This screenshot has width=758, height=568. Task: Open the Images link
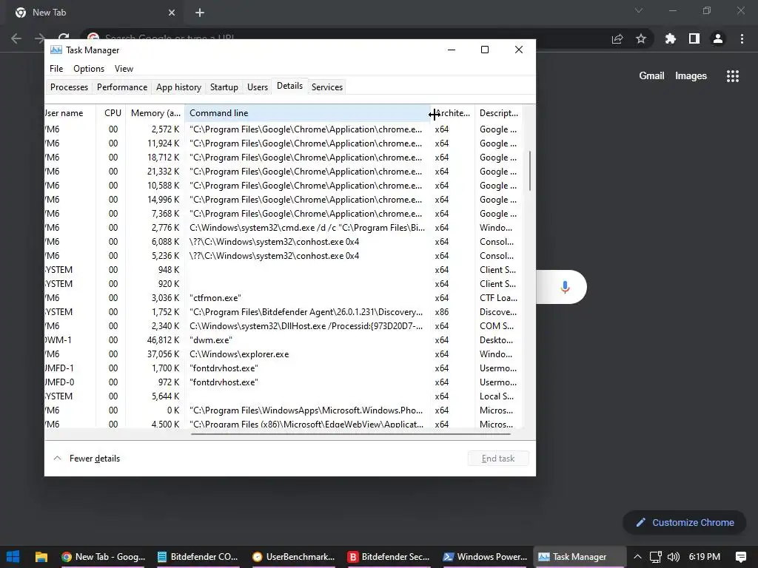[x=691, y=76]
